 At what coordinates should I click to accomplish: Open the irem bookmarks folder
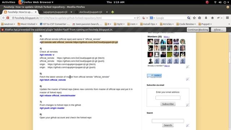(132, 24)
